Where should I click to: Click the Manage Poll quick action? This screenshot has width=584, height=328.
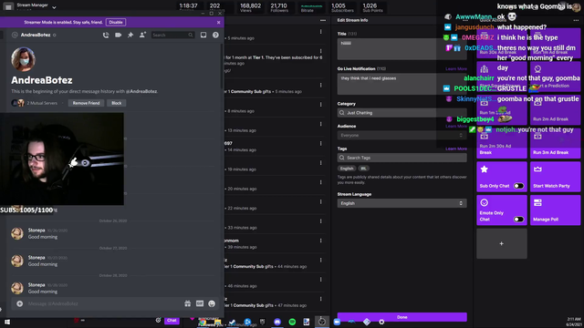point(555,210)
